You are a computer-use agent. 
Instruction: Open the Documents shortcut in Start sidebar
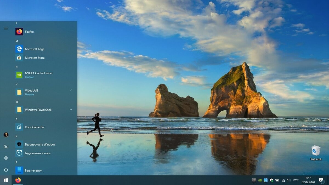(x=6, y=146)
